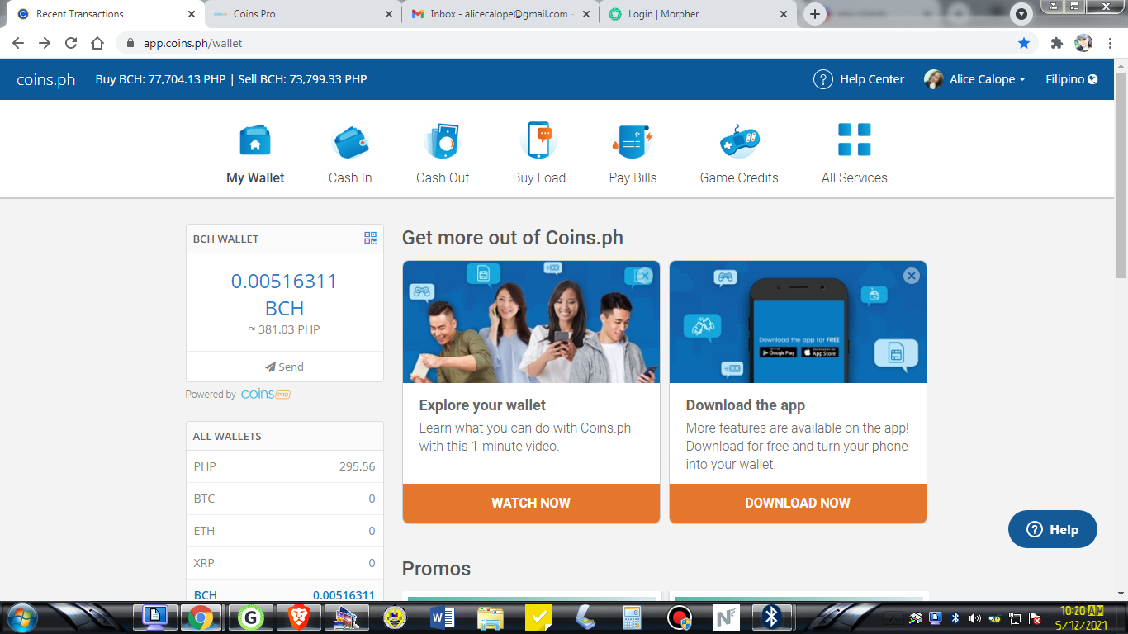Go to the browser home page
Screen dimensions: 1128x634
coord(97,43)
